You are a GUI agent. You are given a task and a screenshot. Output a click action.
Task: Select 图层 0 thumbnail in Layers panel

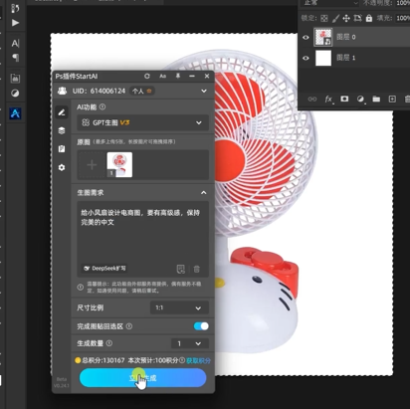323,37
